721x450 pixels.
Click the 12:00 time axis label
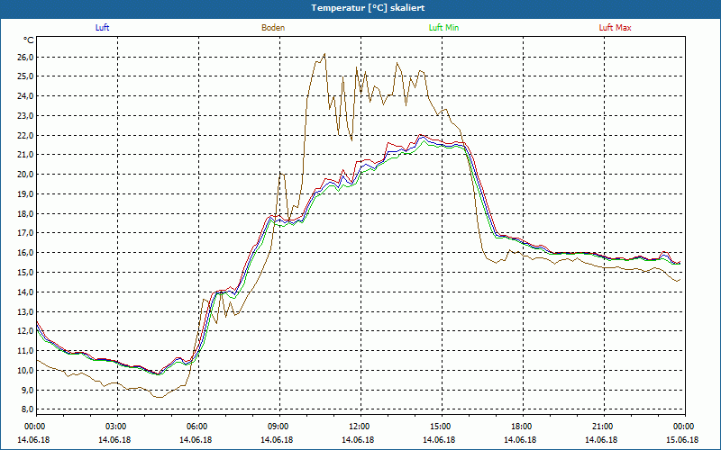(x=360, y=427)
